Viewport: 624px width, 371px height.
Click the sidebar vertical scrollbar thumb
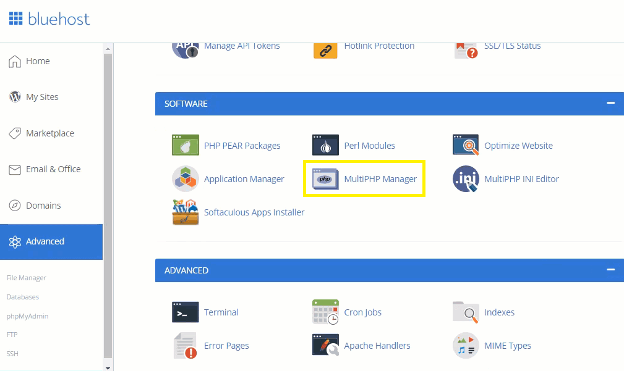click(x=108, y=206)
